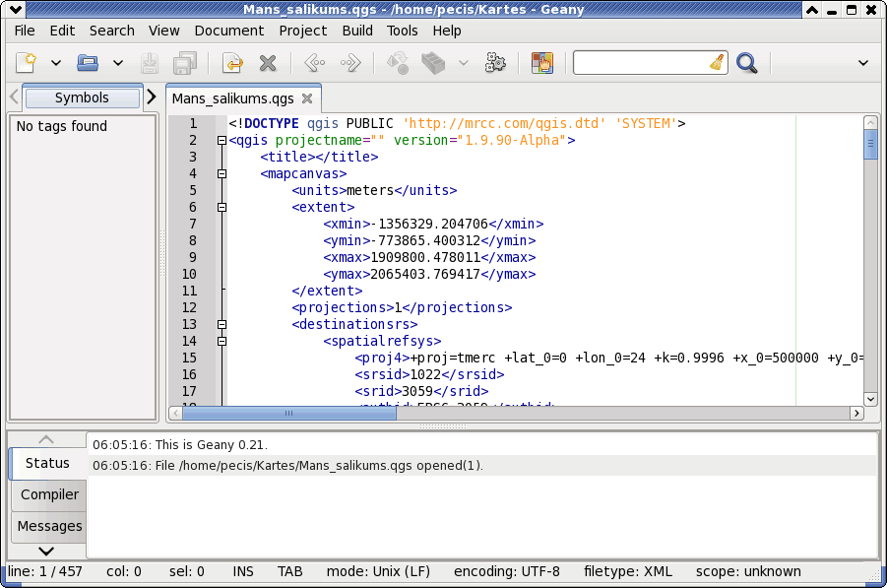Open the Tools menu
Viewport: 887px width, 588px height.
[x=403, y=31]
